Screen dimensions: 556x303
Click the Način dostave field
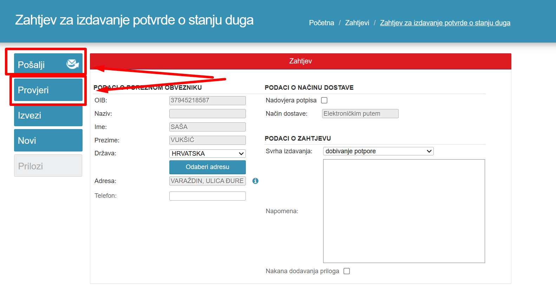coord(360,114)
